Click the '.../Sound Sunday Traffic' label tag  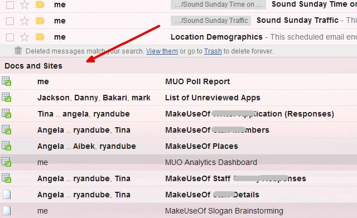(211, 21)
